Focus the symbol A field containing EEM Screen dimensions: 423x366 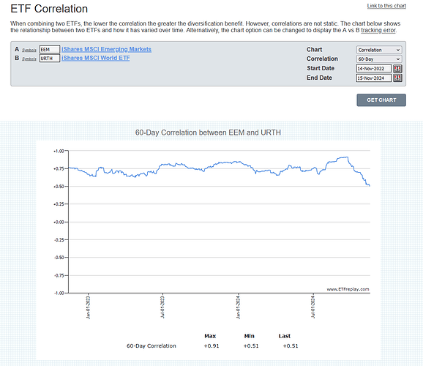click(50, 50)
